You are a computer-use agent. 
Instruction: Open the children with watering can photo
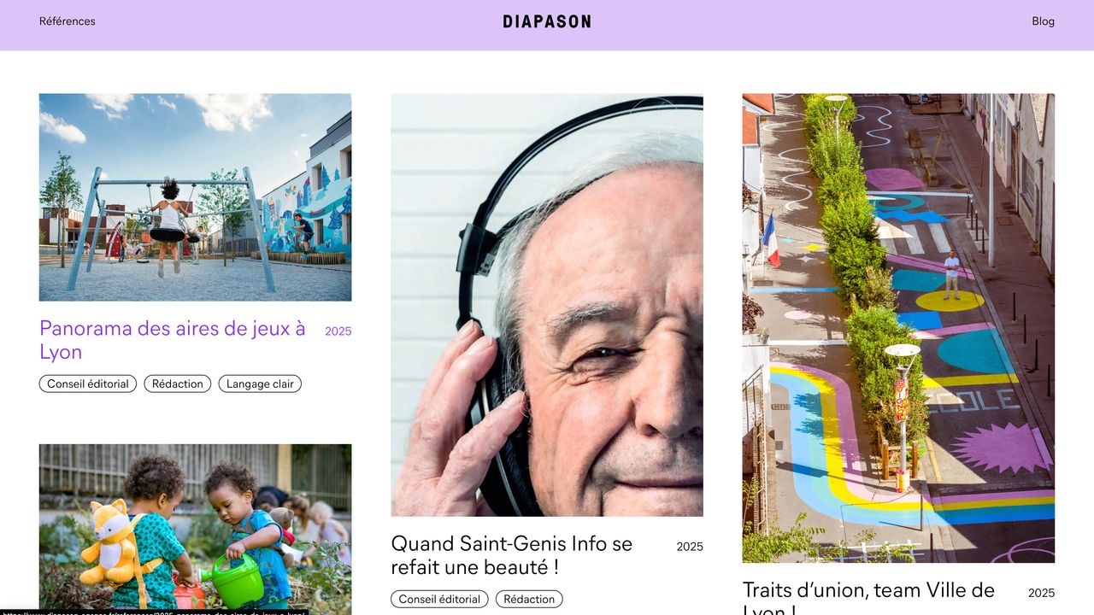tap(195, 530)
